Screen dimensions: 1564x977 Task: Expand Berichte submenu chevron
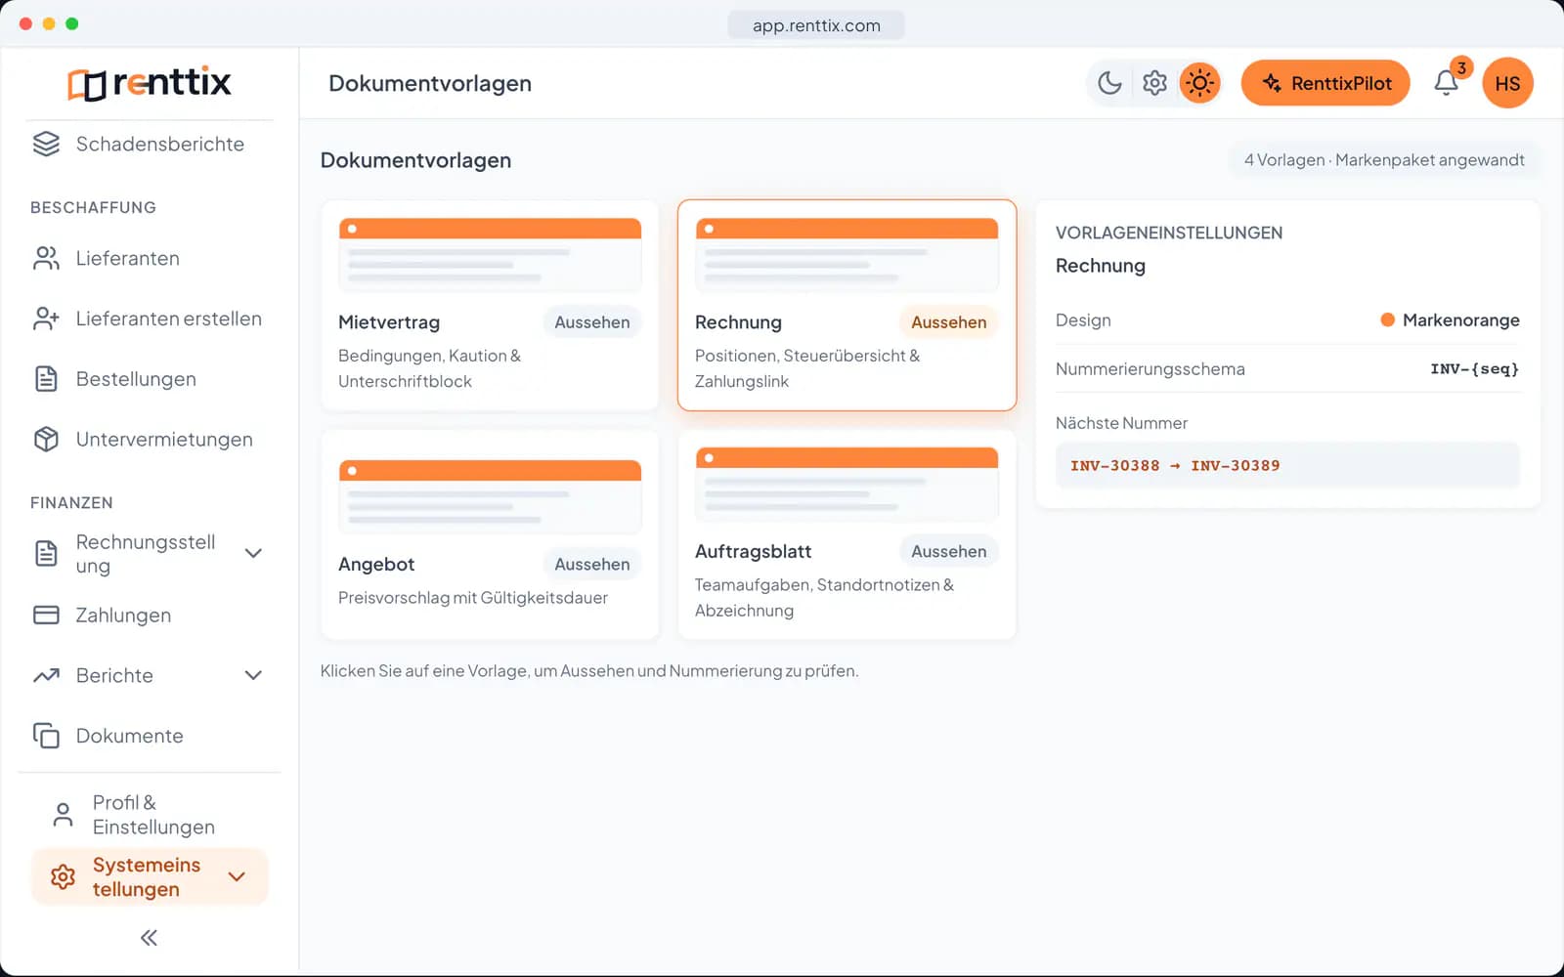[x=253, y=675]
